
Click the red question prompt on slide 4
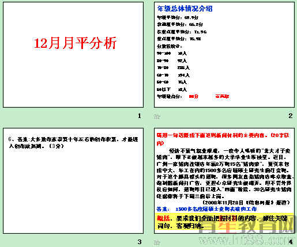(223, 139)
